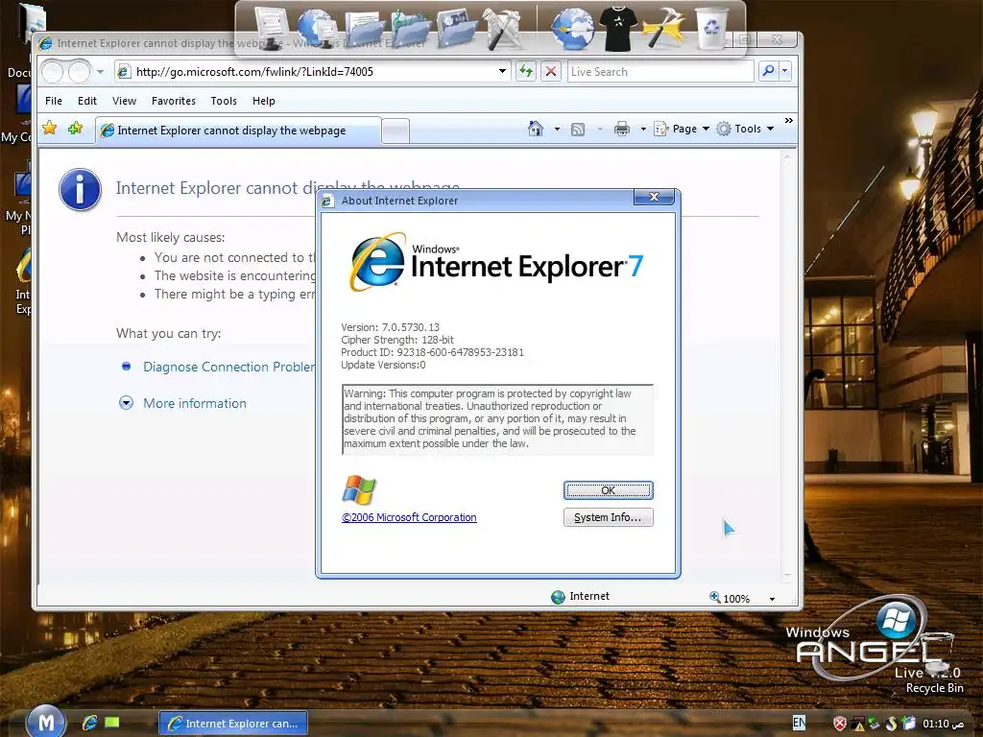The width and height of the screenshot is (983, 737).
Task: Open a new blank tab
Action: tap(395, 131)
